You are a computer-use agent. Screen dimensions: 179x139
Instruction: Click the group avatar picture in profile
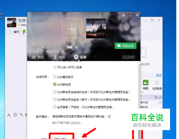(x=96, y=28)
